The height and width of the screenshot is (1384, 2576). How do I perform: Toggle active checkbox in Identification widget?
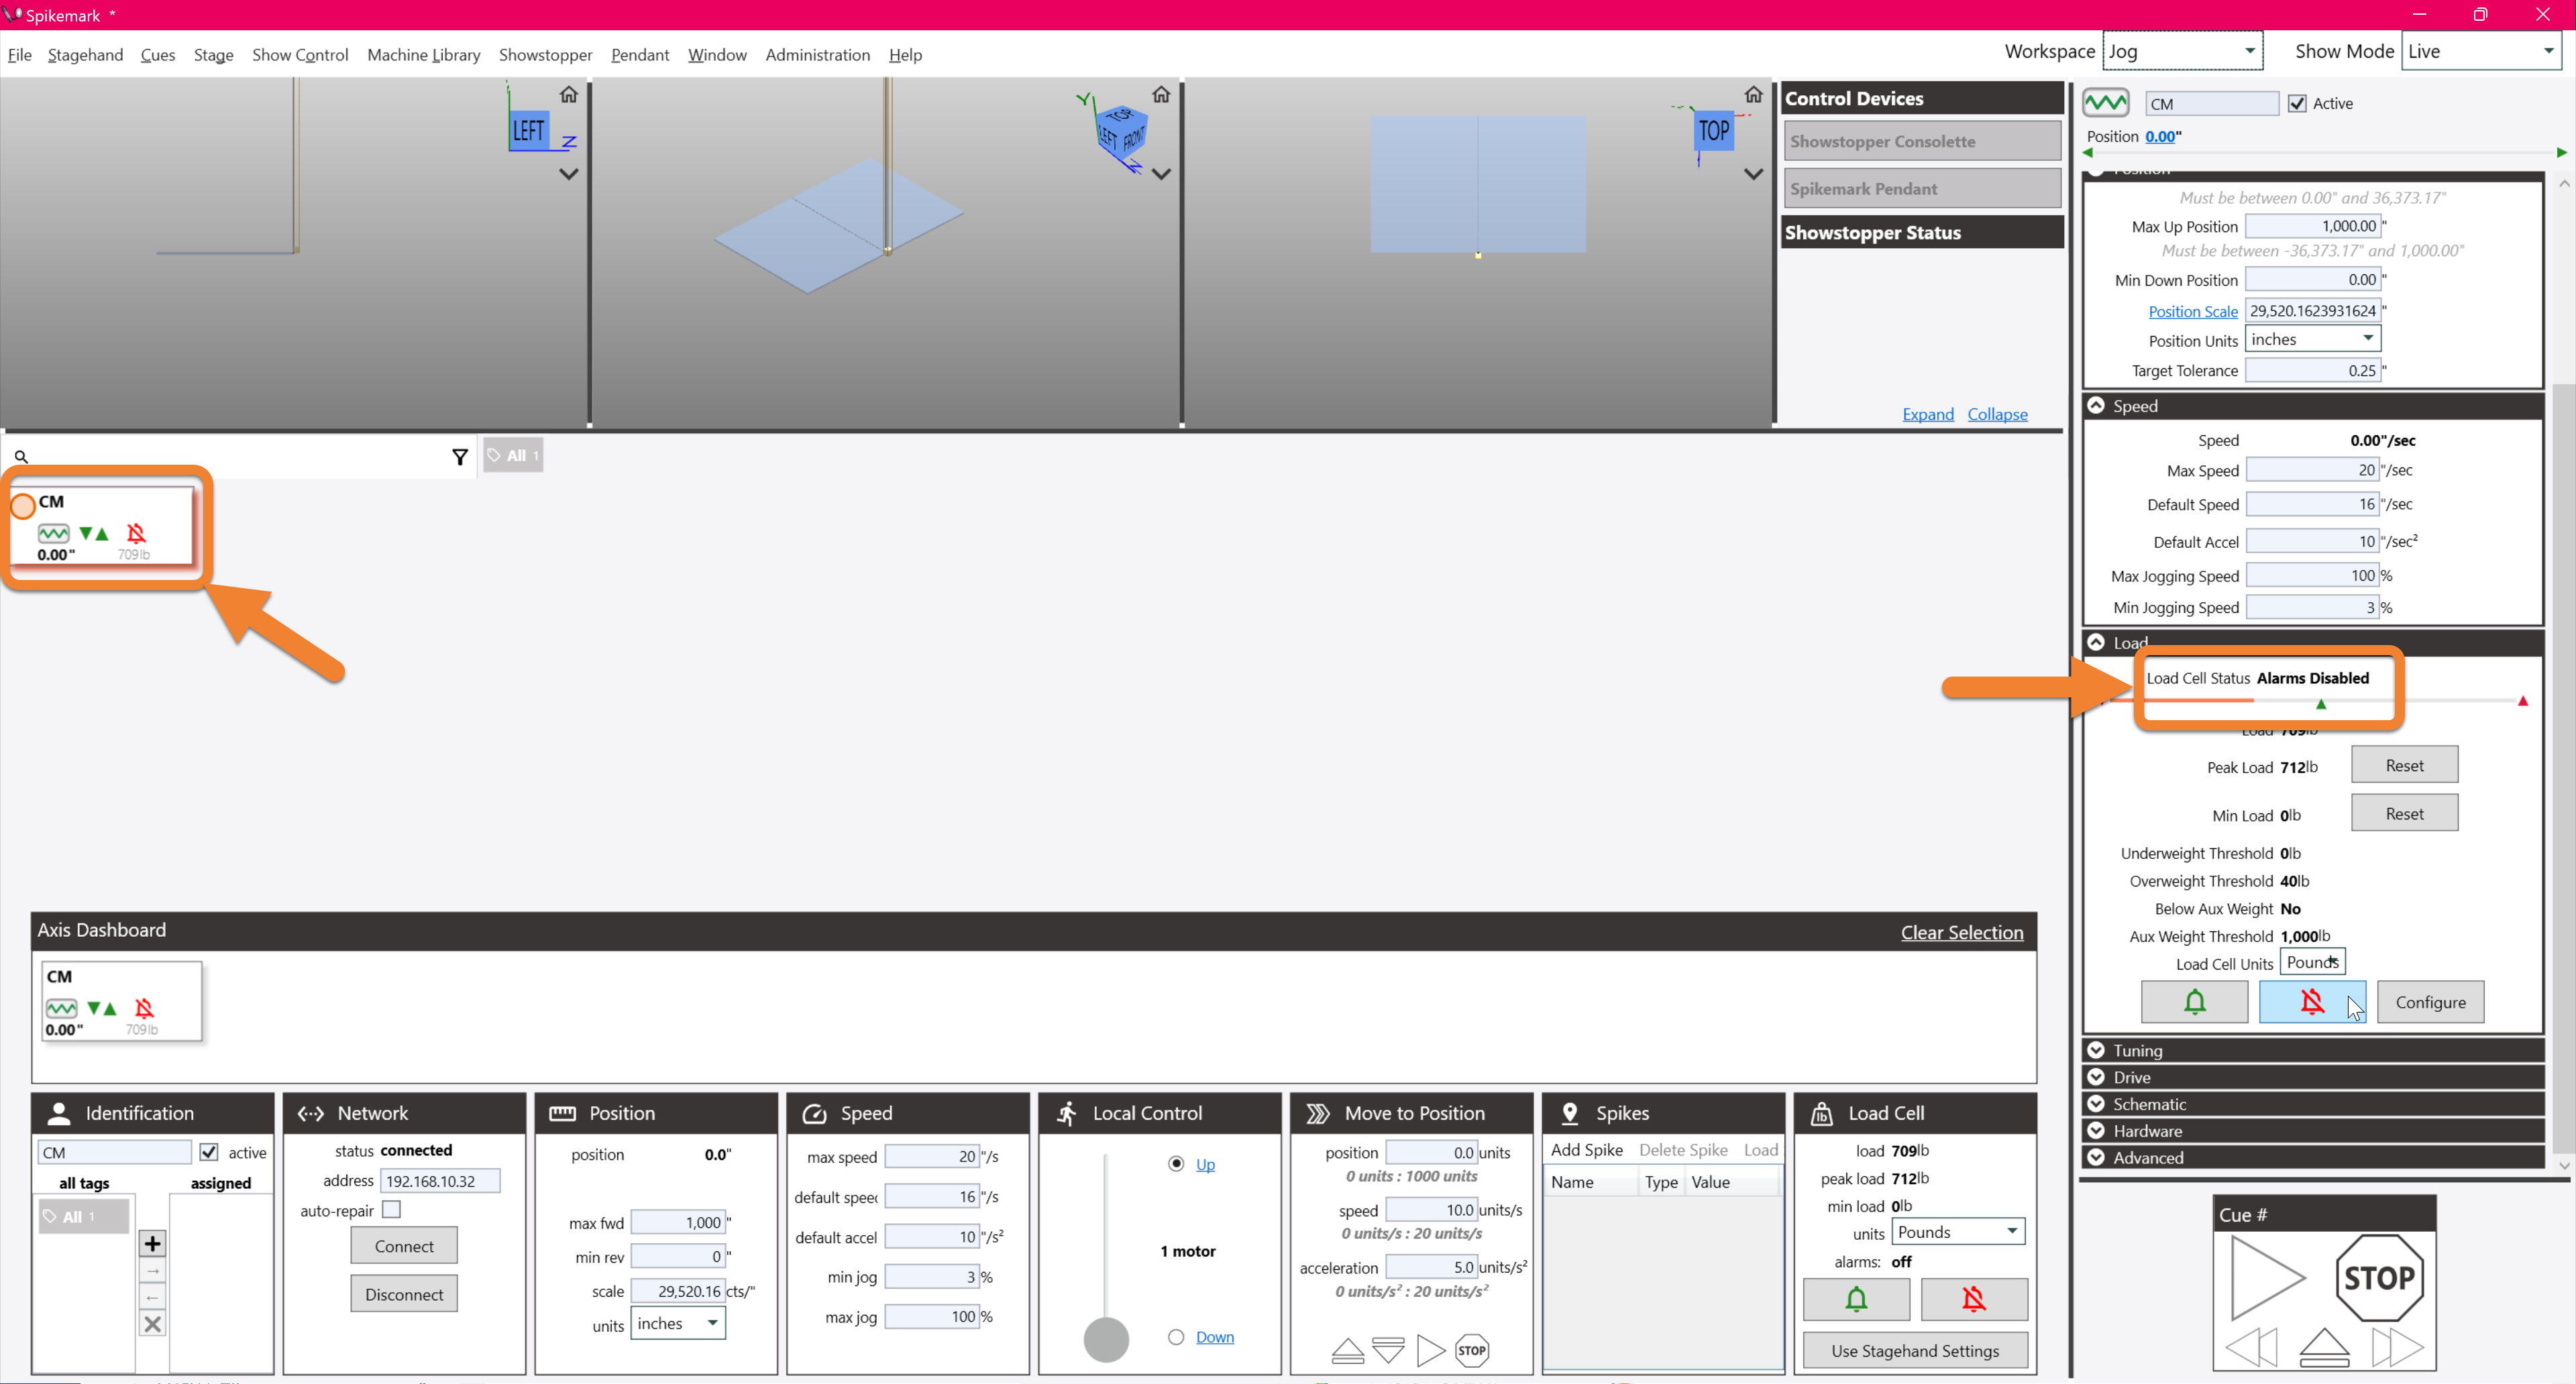pos(209,1152)
